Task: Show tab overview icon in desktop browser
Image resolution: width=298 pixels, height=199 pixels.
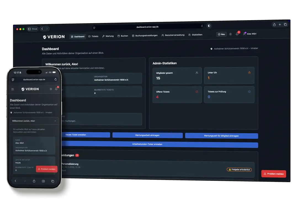Action: pyautogui.click(x=285, y=25)
